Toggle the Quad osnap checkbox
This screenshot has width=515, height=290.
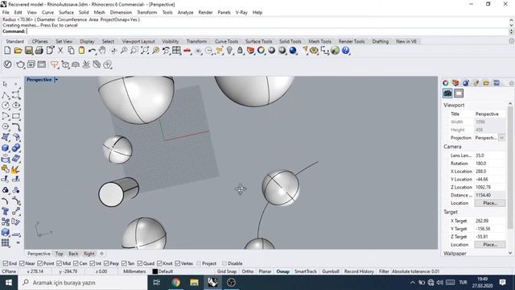[x=140, y=263]
